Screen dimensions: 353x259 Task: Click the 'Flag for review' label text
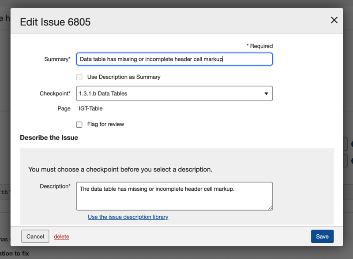pos(105,124)
